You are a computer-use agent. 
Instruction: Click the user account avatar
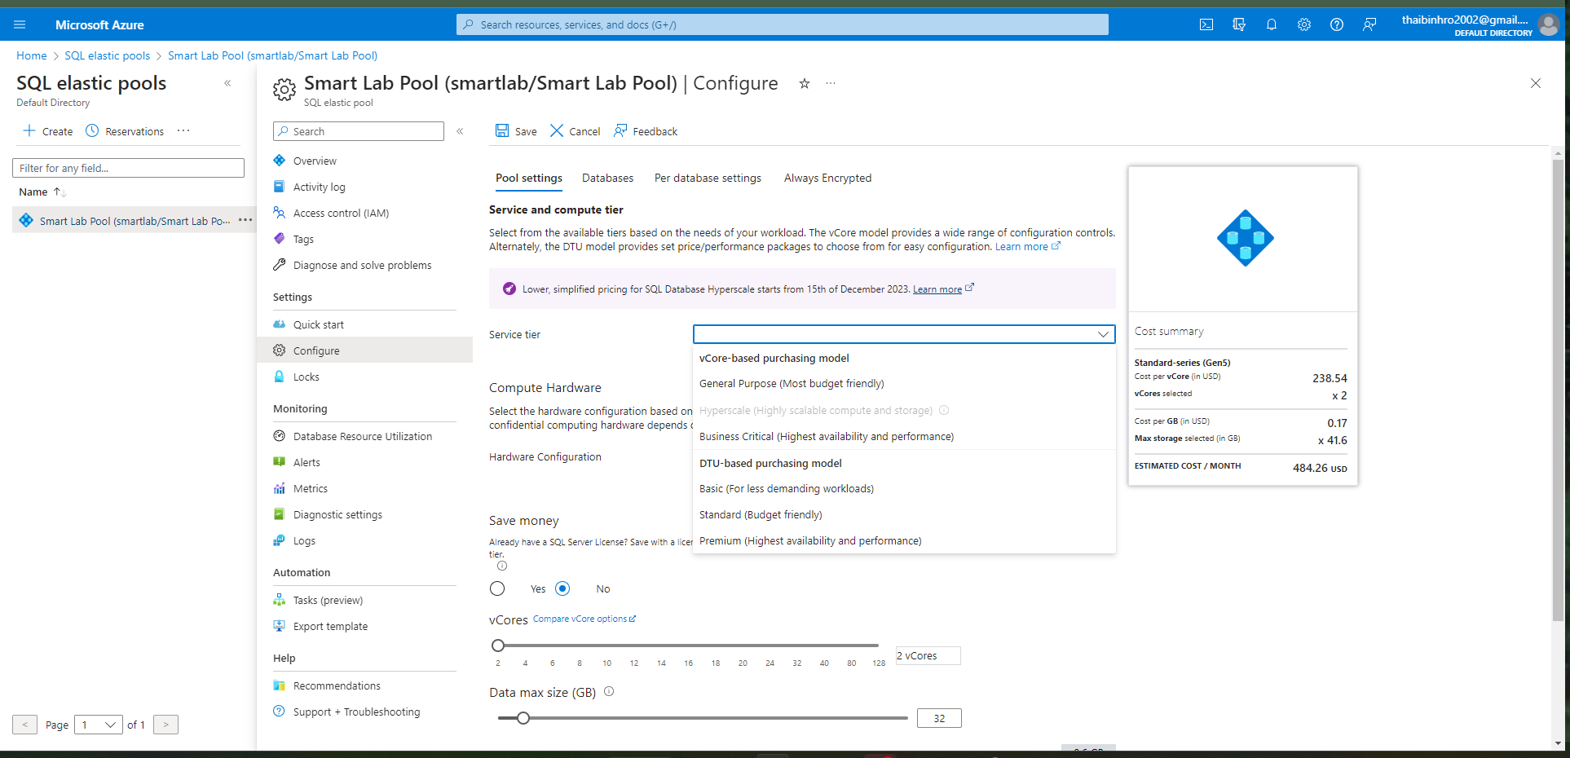click(1549, 24)
